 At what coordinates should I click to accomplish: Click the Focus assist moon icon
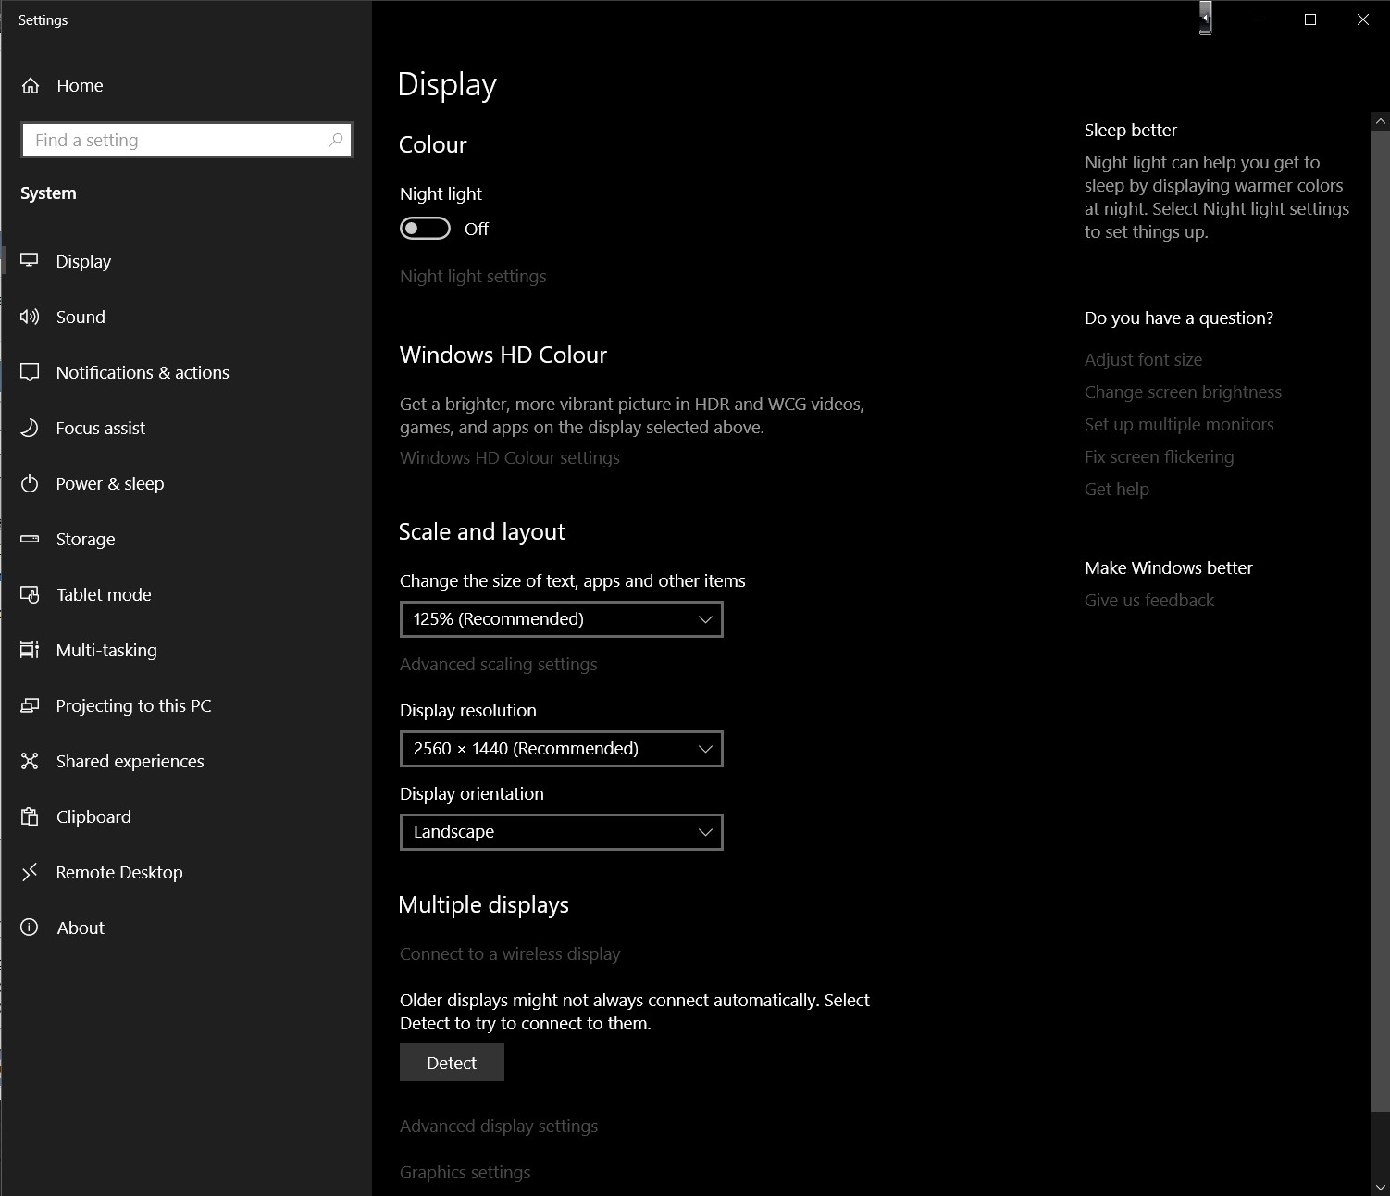tap(30, 428)
